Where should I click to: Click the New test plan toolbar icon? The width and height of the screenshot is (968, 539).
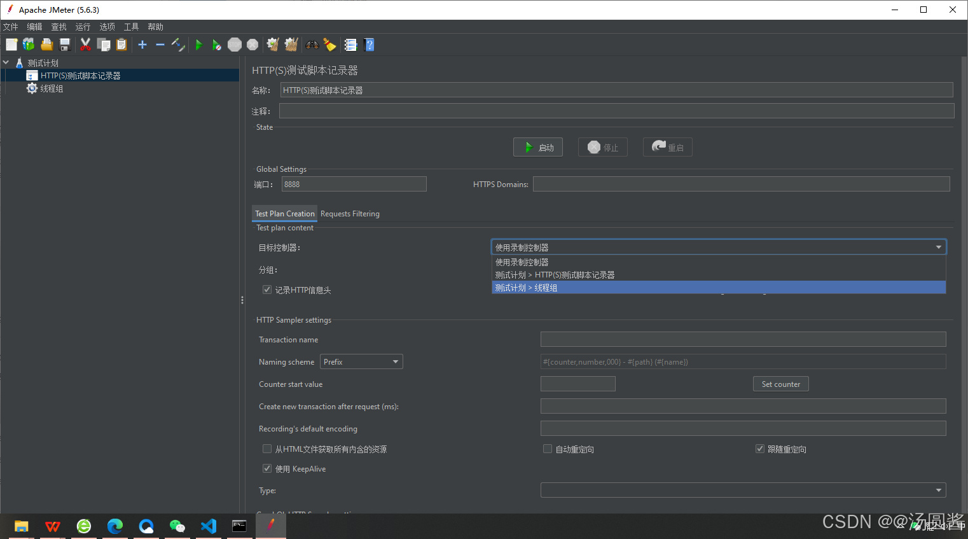[x=11, y=45]
